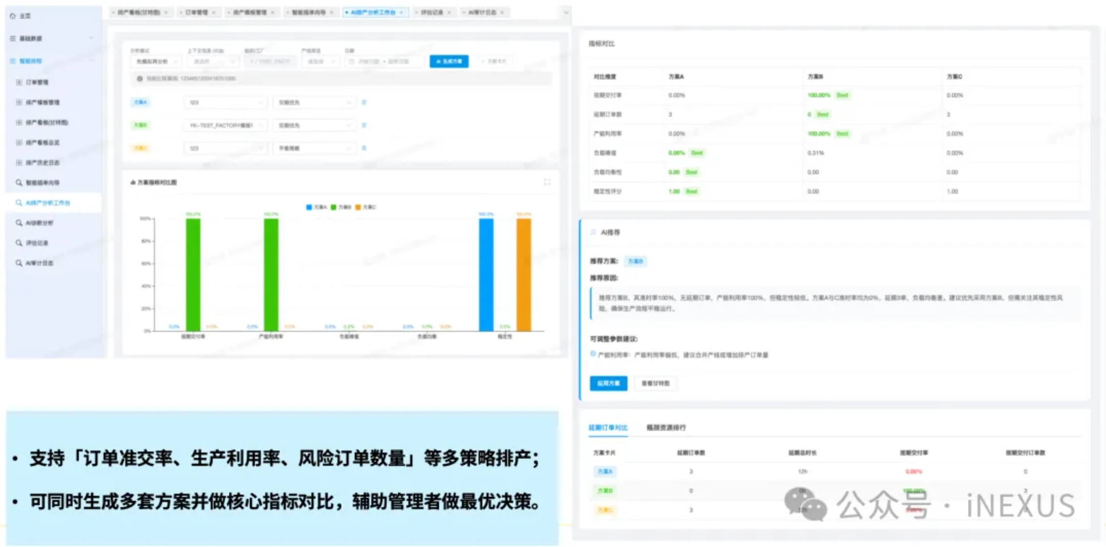This screenshot has width=1106, height=547.
Task: Click 智能插单向导 sidebar search icon
Action: coord(19,182)
